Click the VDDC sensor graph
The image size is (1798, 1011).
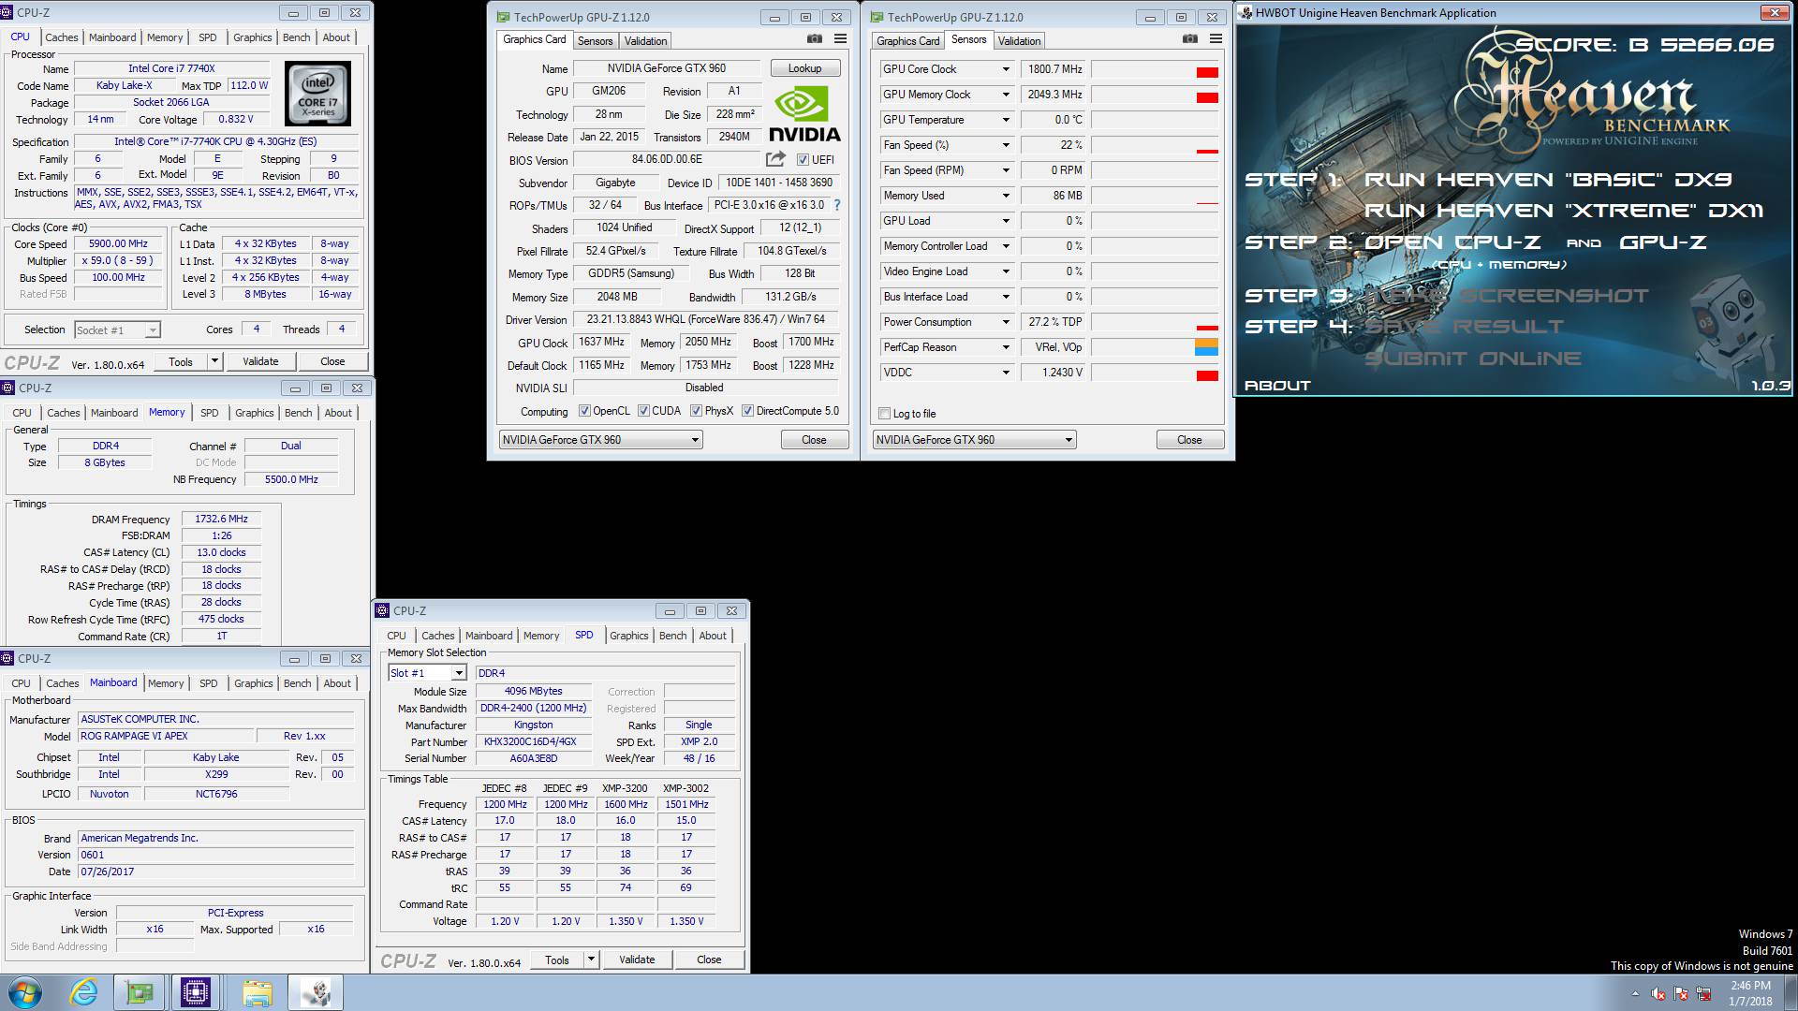(1156, 373)
